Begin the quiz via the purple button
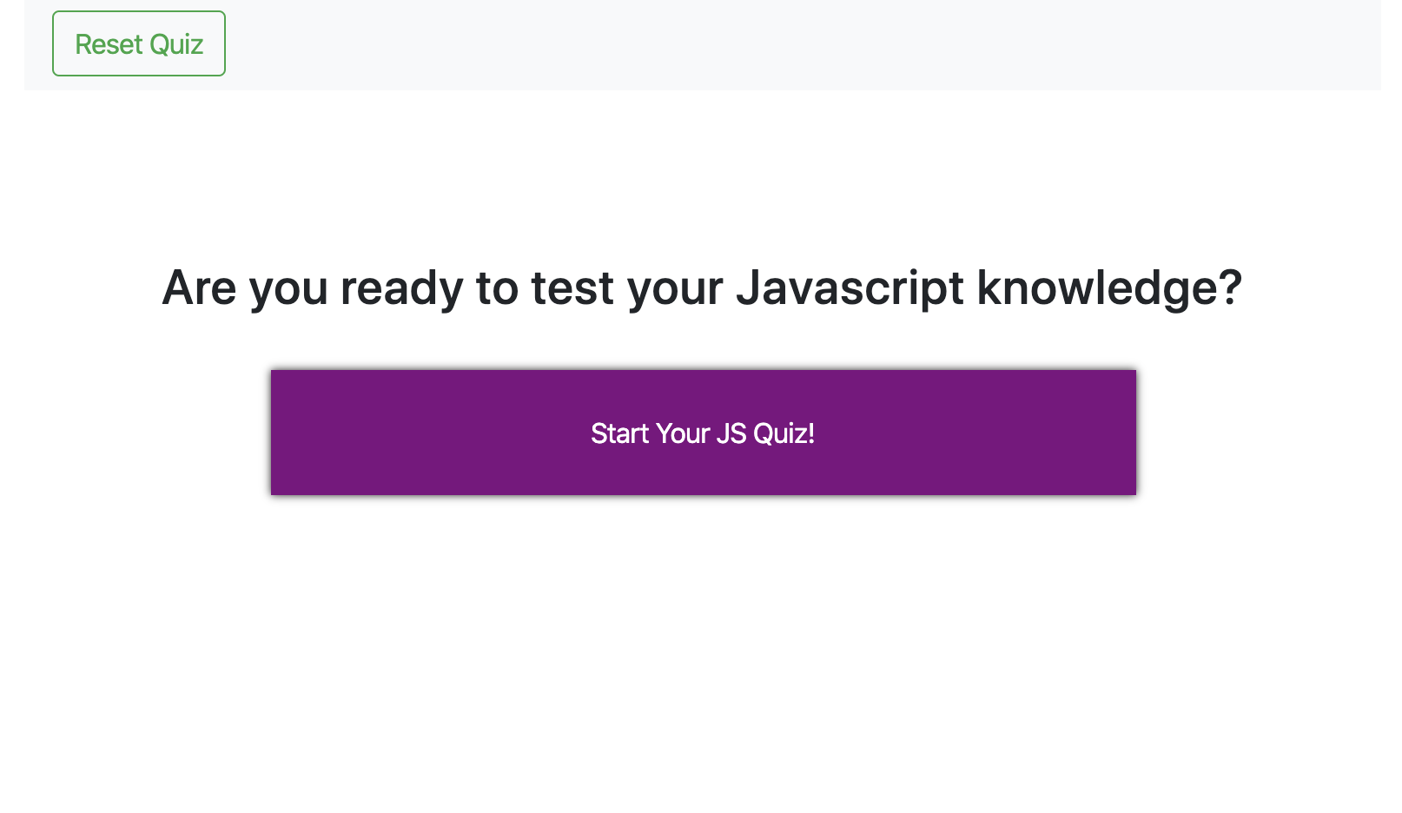The width and height of the screenshot is (1402, 813). (703, 432)
